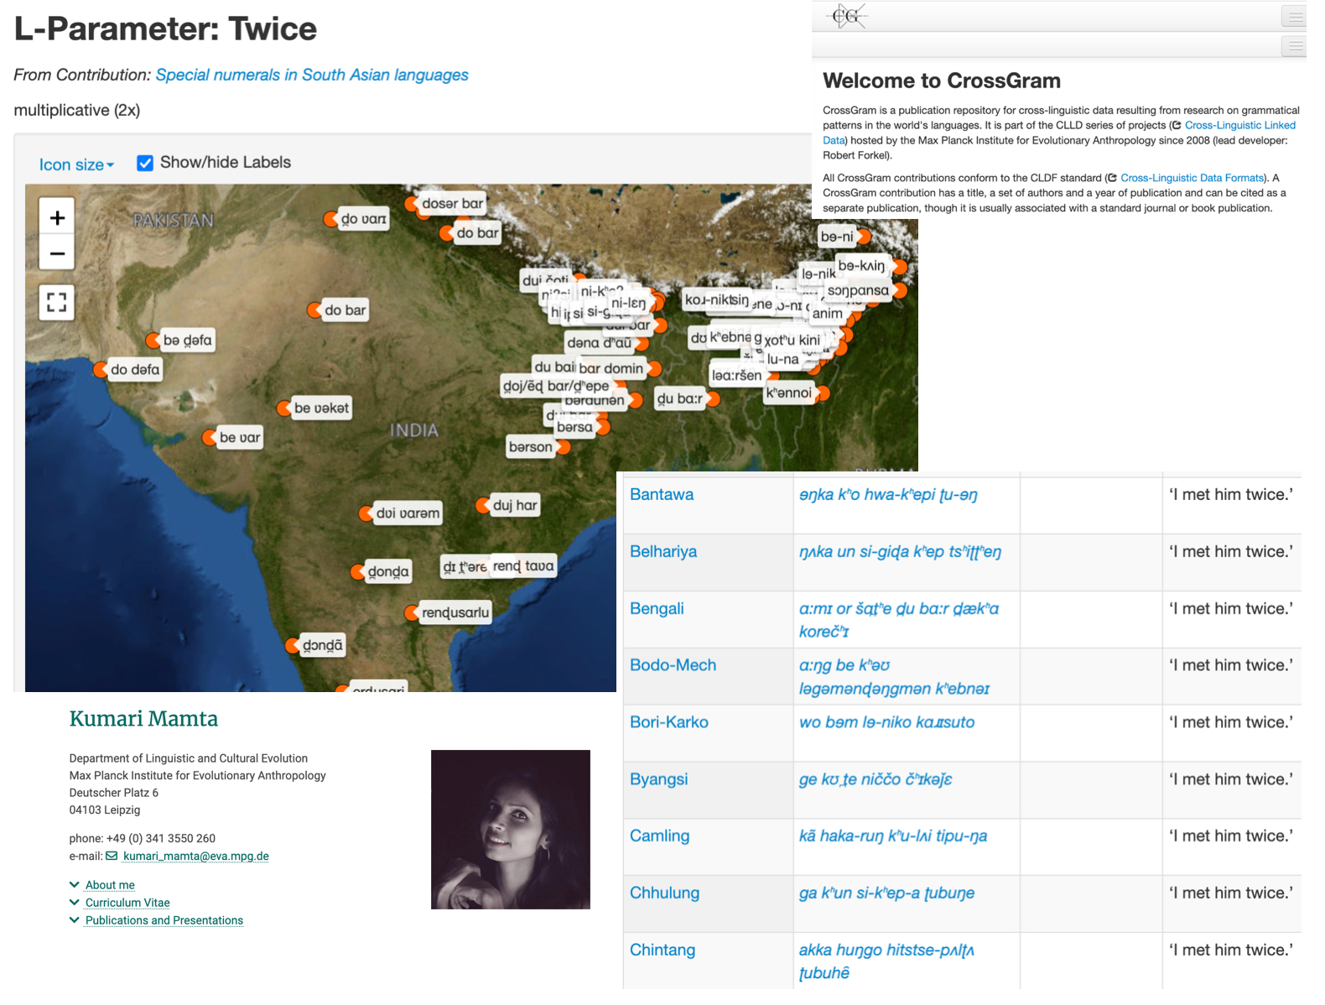
Task: Click the Cross-Linguistic Data Formats link
Action: (x=1192, y=178)
